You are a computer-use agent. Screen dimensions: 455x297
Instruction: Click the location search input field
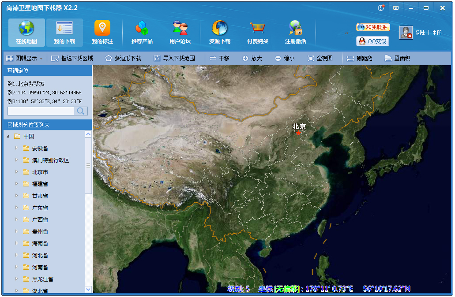click(41, 111)
